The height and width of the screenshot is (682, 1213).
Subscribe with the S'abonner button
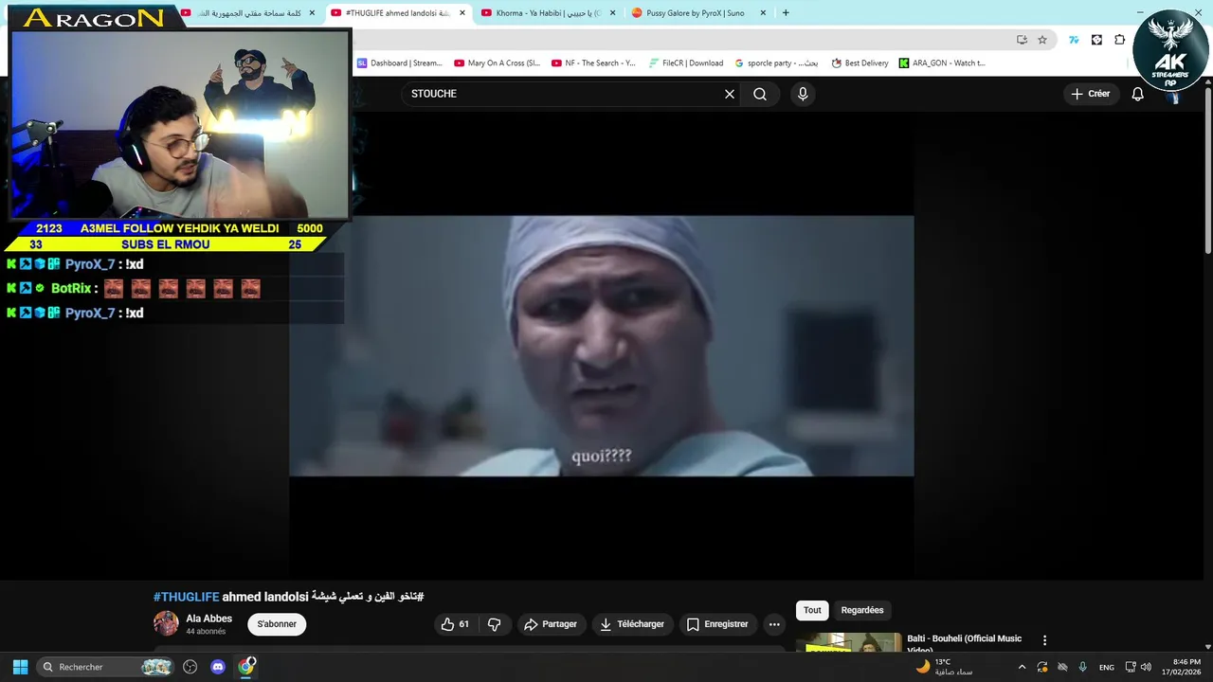pos(277,624)
